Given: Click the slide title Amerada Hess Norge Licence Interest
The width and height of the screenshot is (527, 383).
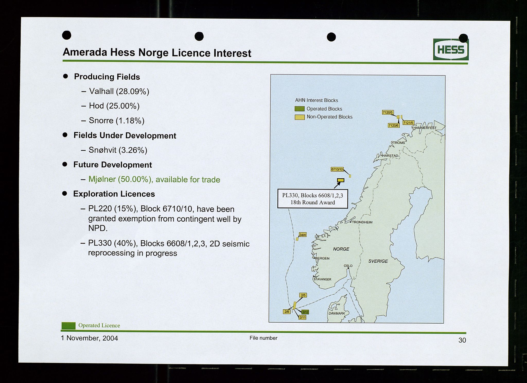Looking at the screenshot, I should click(157, 52).
